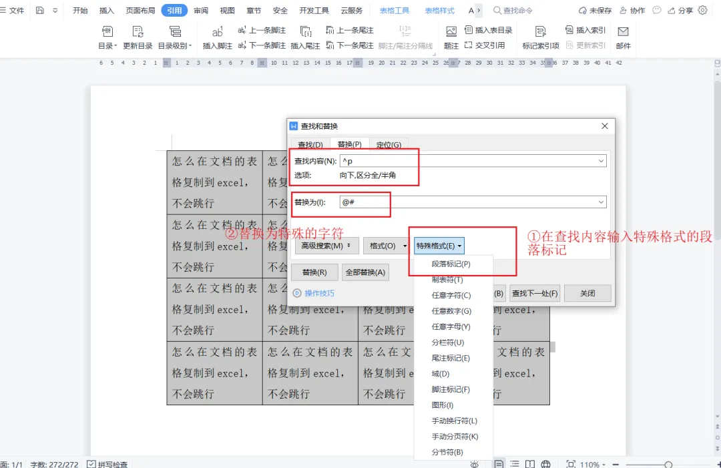Select the 查找(D) dialog tab
Image resolution: width=721 pixels, height=468 pixels.
(310, 144)
